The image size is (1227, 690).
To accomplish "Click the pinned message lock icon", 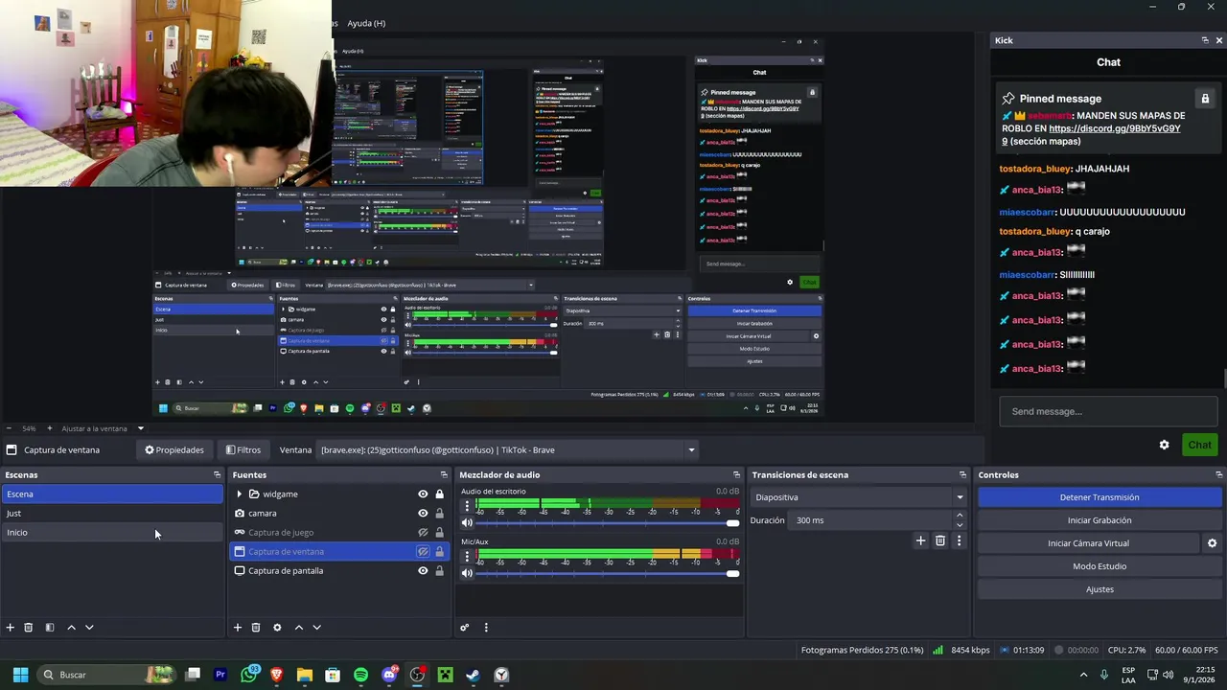I will click(x=1205, y=99).
